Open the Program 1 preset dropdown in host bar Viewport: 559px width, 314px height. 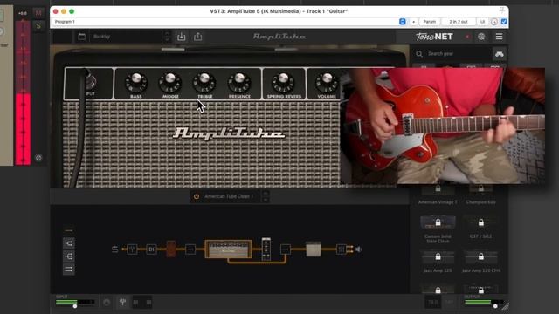[225, 22]
